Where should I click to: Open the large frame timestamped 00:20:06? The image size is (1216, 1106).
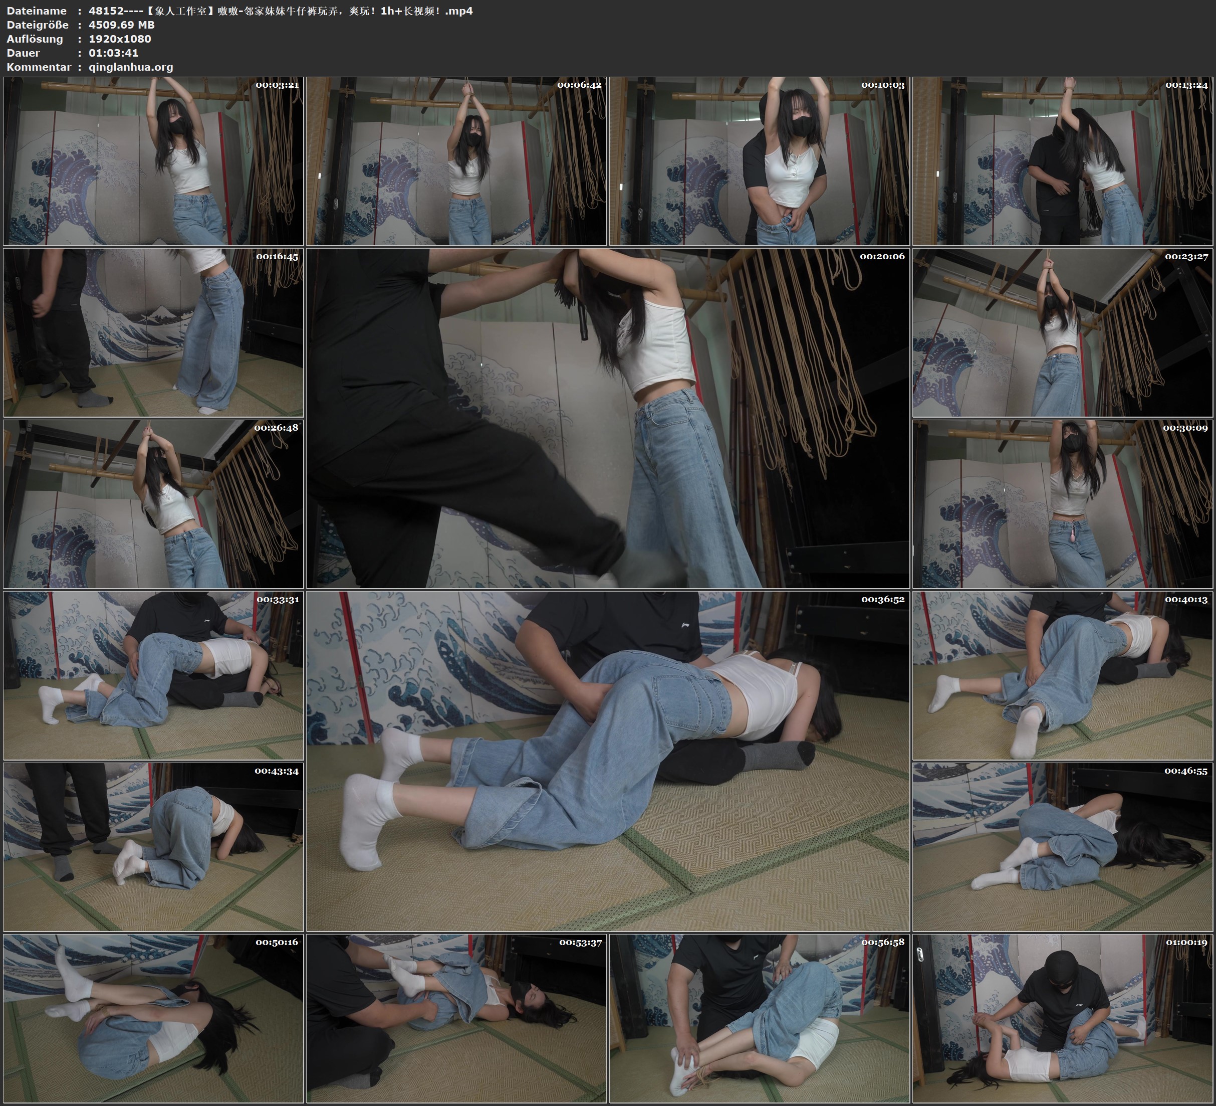tap(607, 418)
